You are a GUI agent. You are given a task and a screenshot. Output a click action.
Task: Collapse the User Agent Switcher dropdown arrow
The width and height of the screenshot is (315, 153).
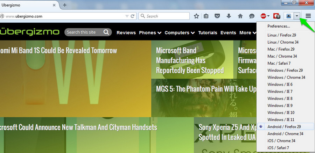pyautogui.click(x=297, y=16)
